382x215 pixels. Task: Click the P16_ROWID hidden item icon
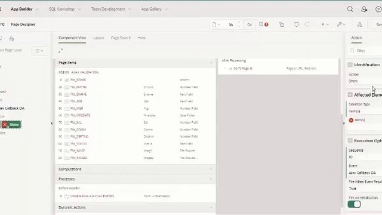point(67,80)
